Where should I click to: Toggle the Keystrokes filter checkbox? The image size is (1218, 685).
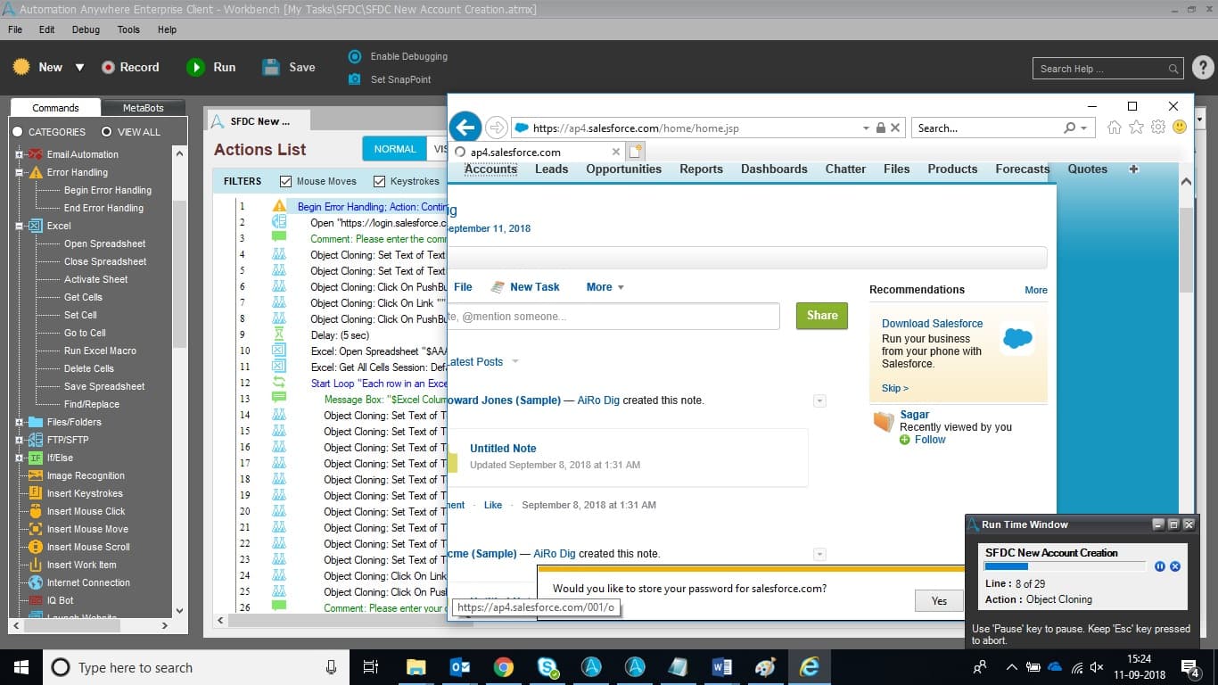(x=380, y=181)
